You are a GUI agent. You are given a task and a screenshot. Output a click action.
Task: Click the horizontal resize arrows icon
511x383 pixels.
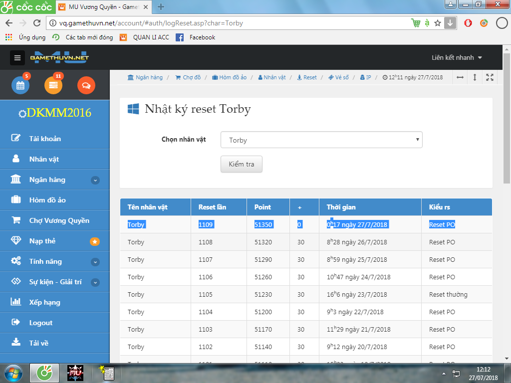[x=460, y=77]
